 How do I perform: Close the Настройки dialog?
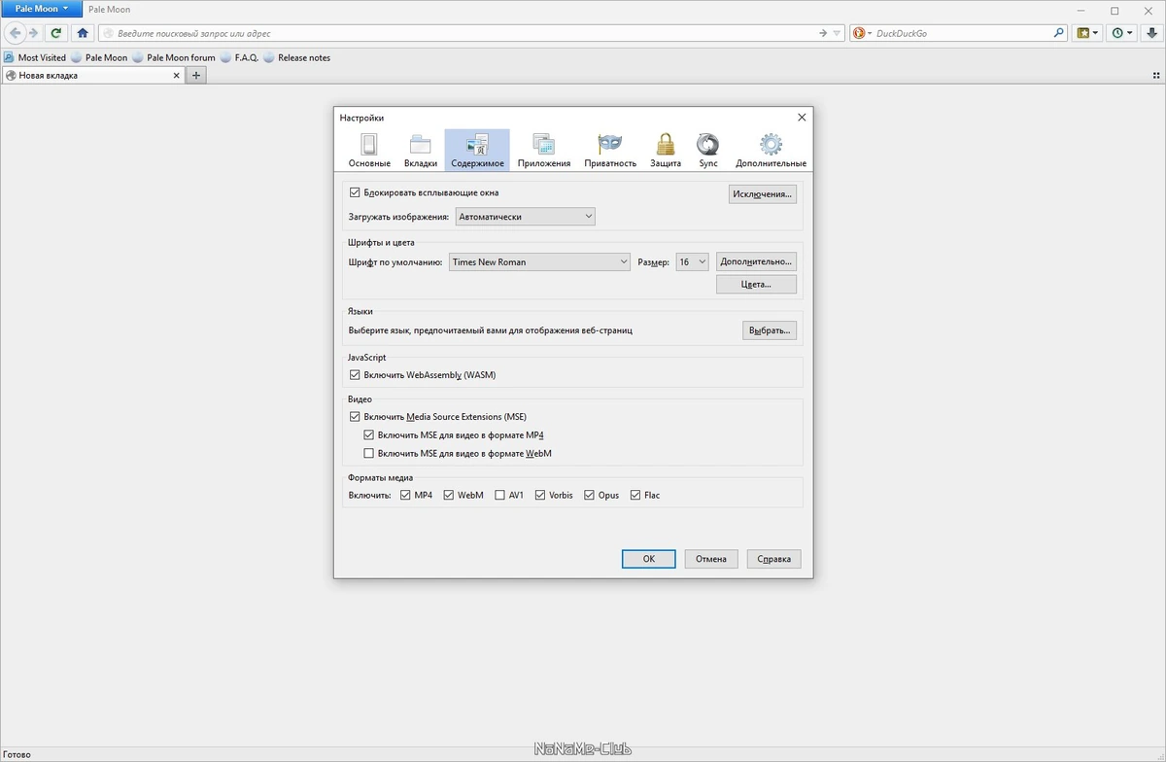pos(802,118)
